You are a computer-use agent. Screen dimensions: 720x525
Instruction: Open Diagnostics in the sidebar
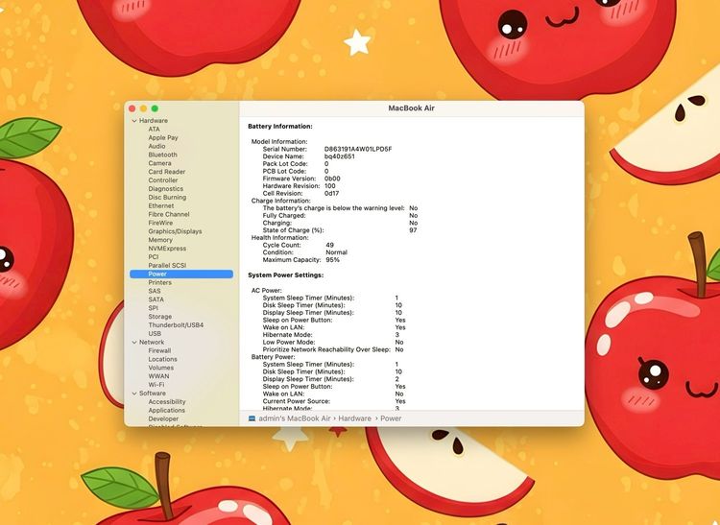pyautogui.click(x=166, y=189)
